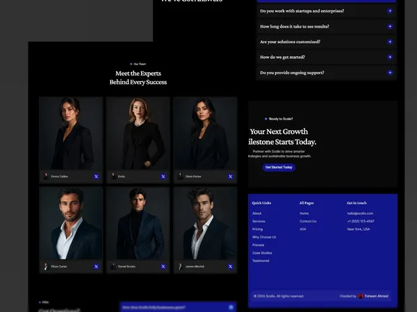
Task: Click the hello@scalix.com email link
Action: click(x=360, y=214)
